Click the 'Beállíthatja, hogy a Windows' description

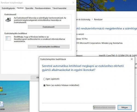pos(39,39)
